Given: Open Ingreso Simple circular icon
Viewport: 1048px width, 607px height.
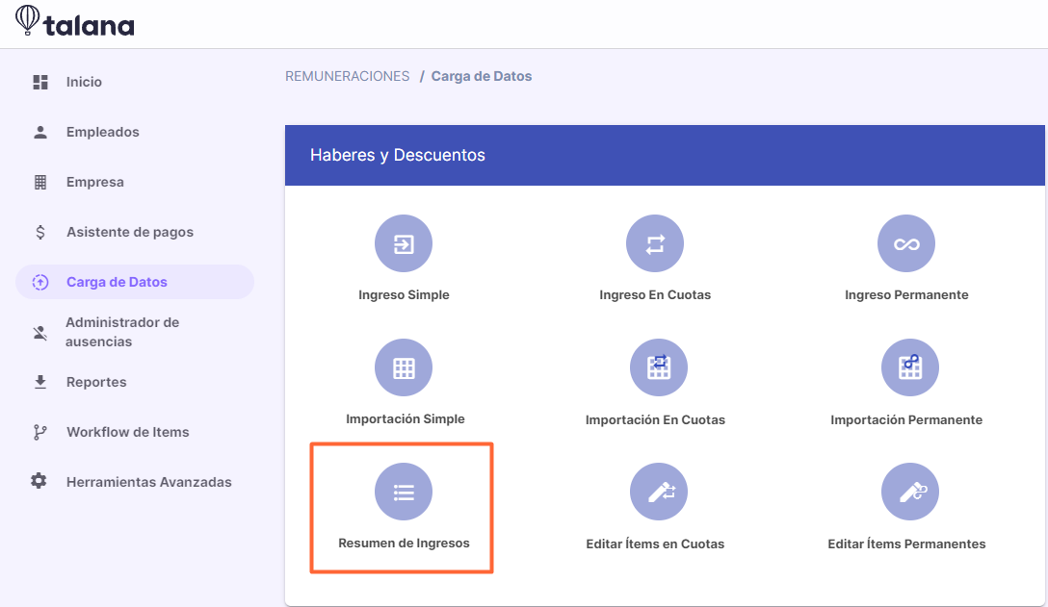Looking at the screenshot, I should point(404,243).
